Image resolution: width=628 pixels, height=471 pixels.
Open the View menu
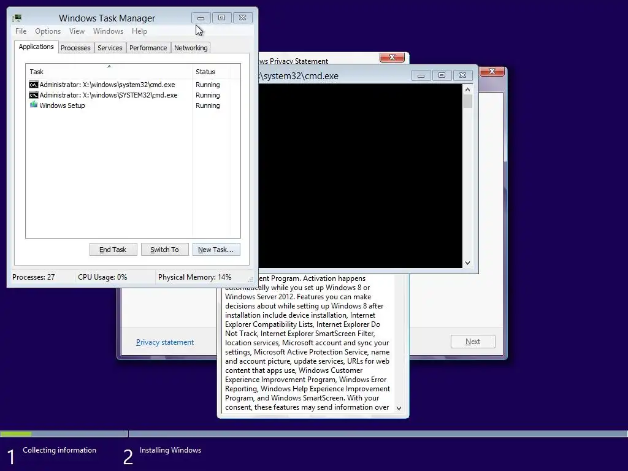(x=77, y=31)
